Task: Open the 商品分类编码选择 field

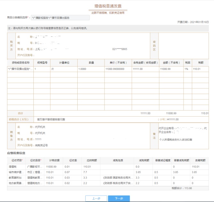Action: tap(60, 17)
